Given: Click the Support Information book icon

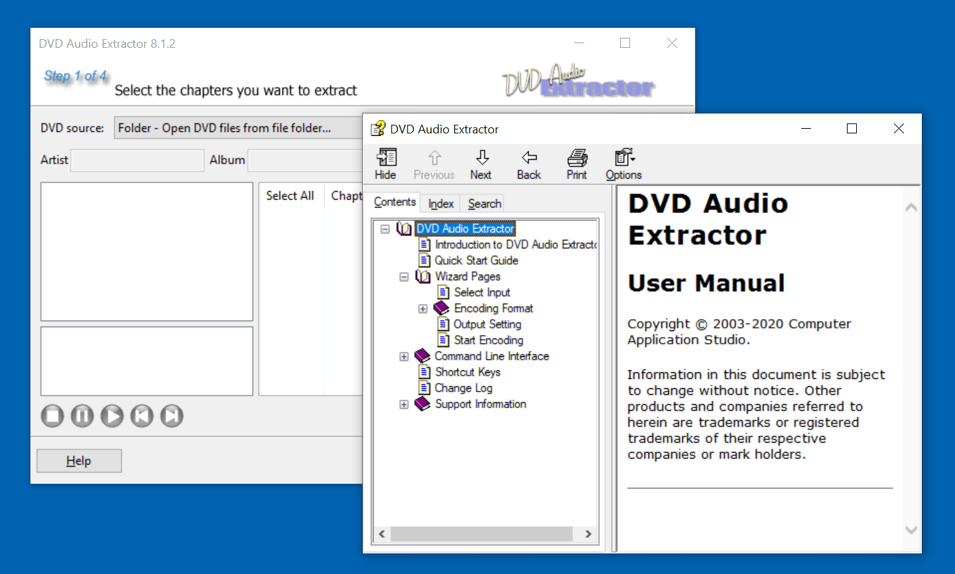Looking at the screenshot, I should click(422, 403).
